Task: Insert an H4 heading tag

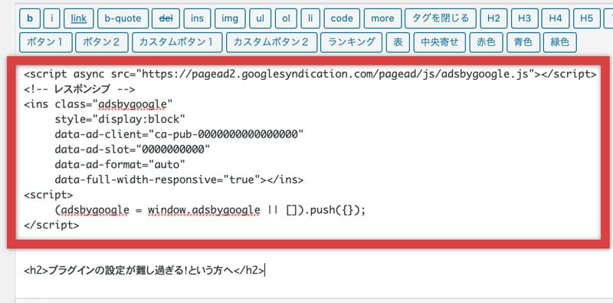Action: point(555,18)
